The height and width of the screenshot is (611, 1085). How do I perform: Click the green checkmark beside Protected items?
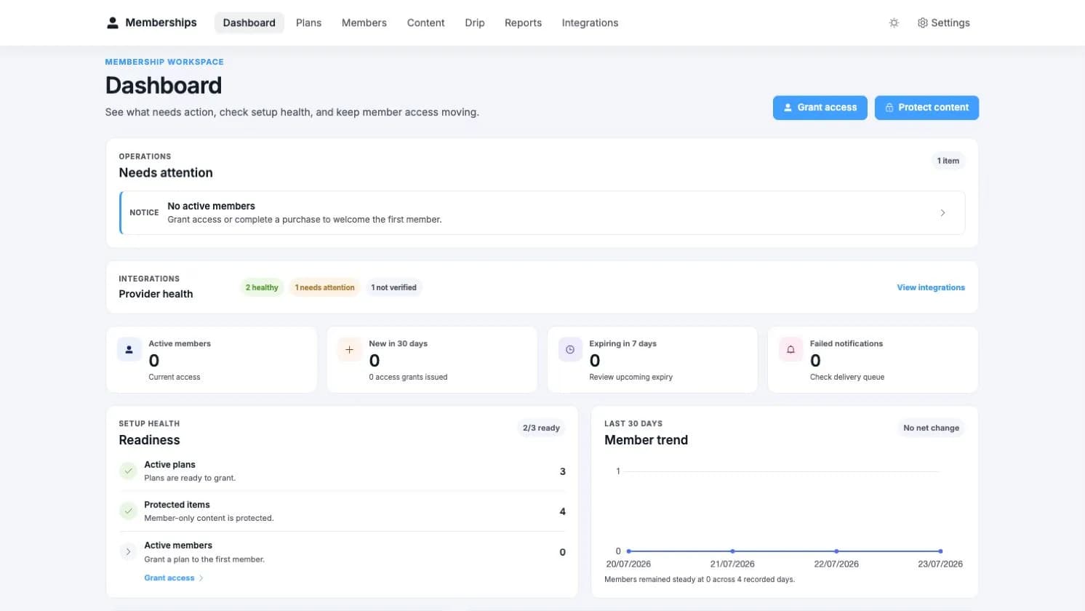click(128, 511)
